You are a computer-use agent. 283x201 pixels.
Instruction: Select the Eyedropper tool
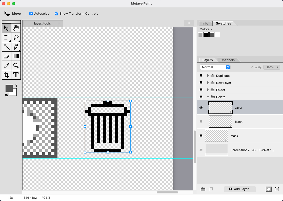tap(7, 65)
